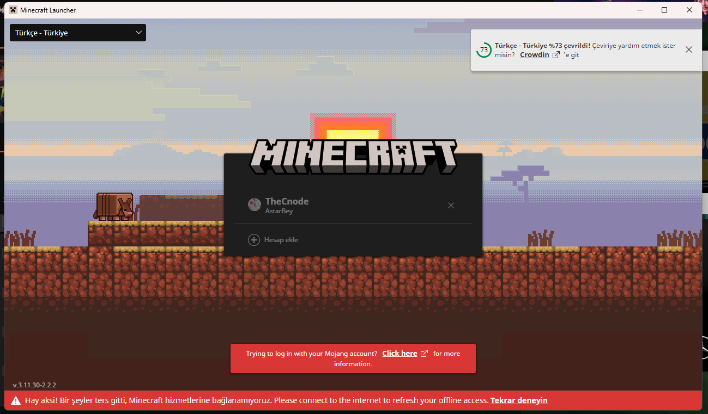Select the TheCnode account entry
The image size is (708, 414).
pyautogui.click(x=353, y=206)
